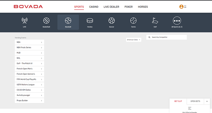Open FIFA World Cup Playoffs event
212x113 pixels.
(x=29, y=79)
